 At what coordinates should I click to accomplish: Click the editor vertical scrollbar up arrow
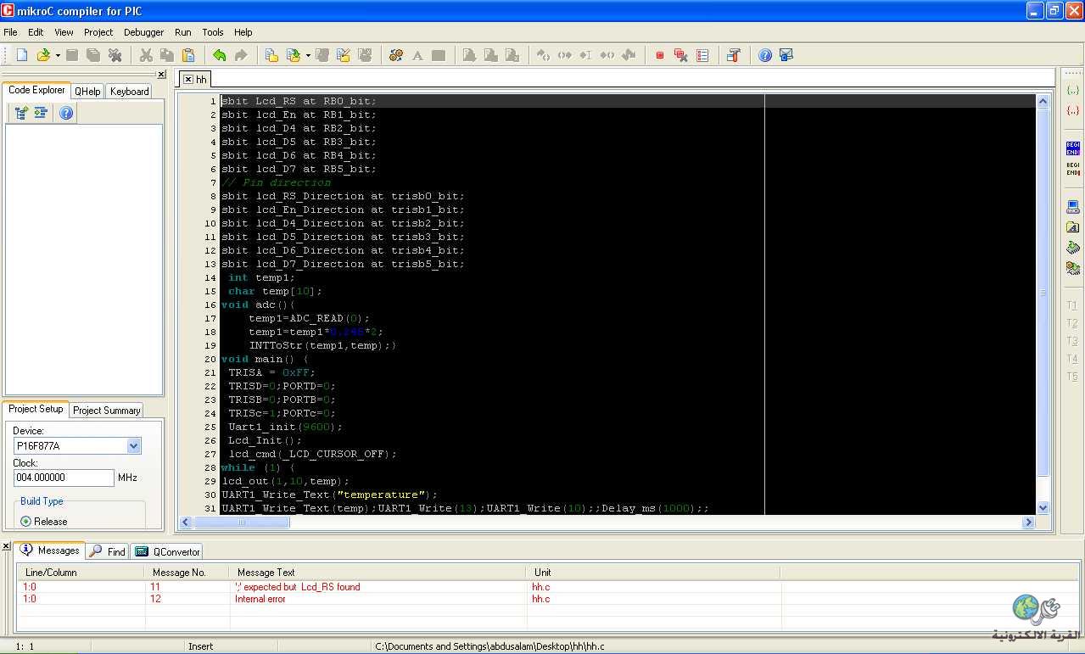1043,101
